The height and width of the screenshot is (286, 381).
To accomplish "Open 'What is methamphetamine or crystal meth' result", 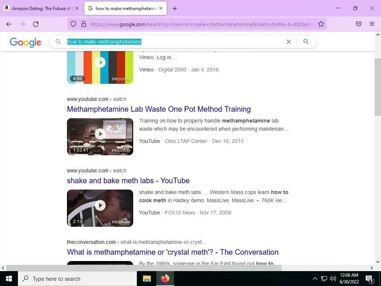I will point(173,252).
